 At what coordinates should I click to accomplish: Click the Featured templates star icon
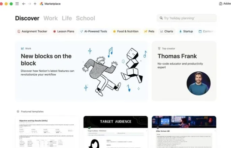18,112
